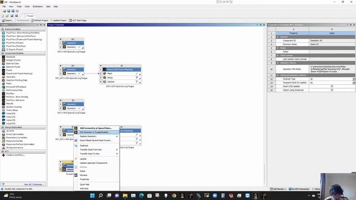
Task: Select Reset in the context menu
Action: coord(83,171)
